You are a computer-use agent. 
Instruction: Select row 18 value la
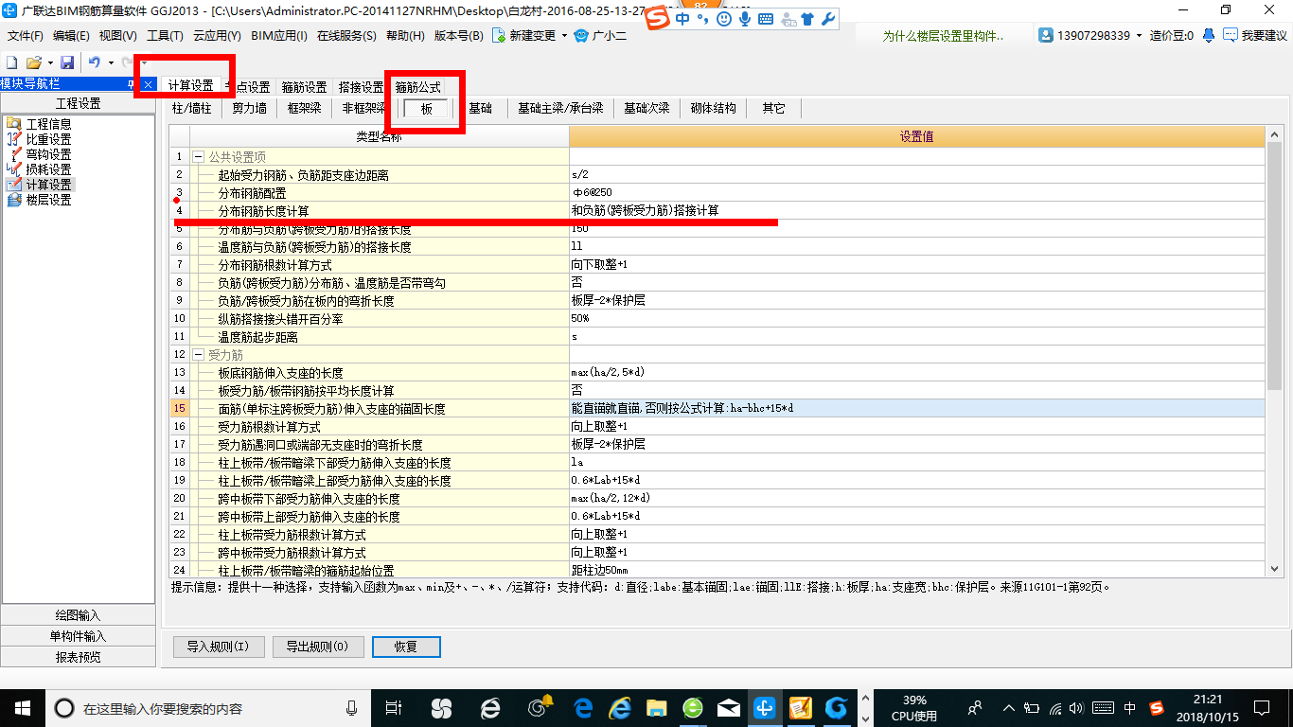pos(917,462)
